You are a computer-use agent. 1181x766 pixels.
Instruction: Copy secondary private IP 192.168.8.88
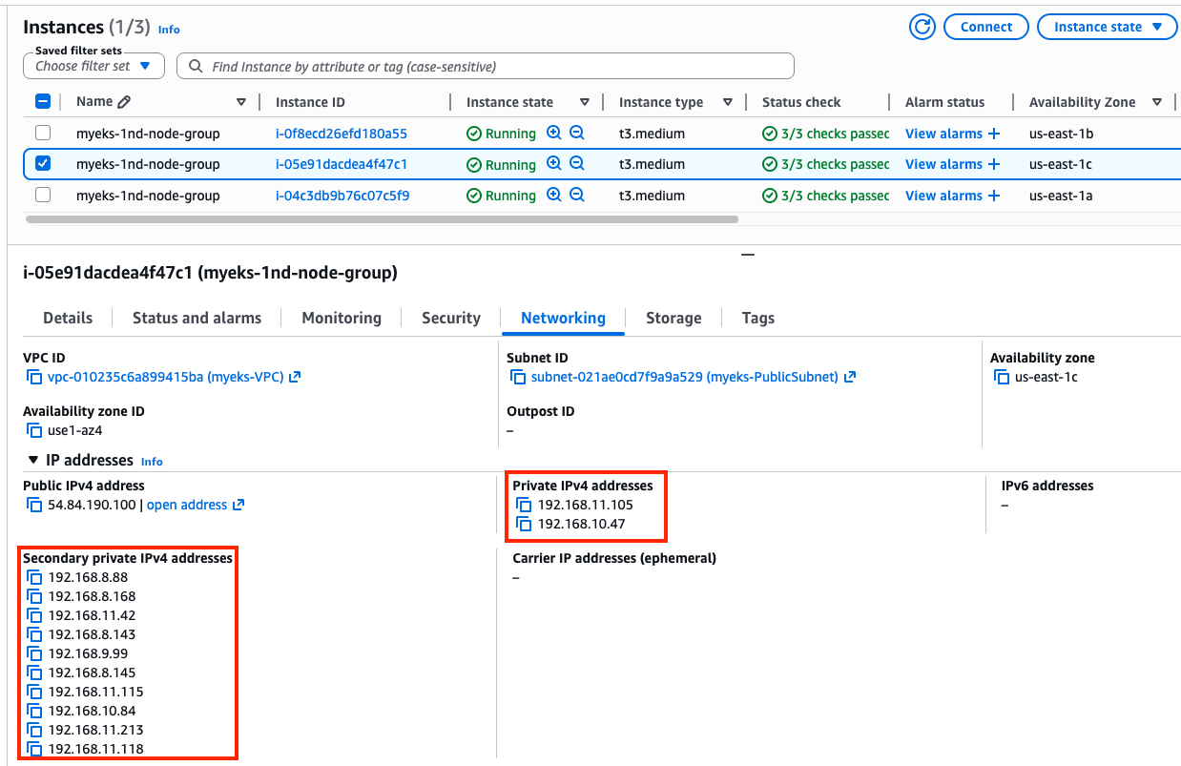coord(35,577)
